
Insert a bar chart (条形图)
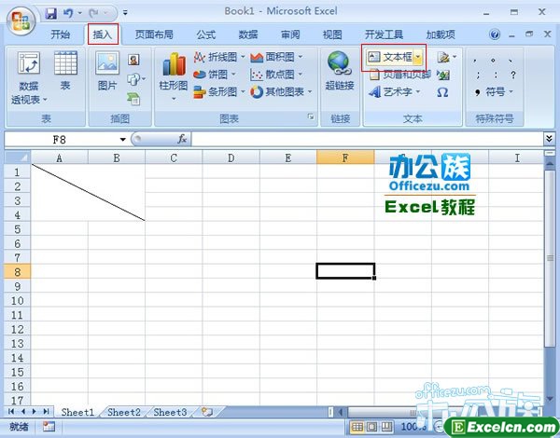(219, 91)
